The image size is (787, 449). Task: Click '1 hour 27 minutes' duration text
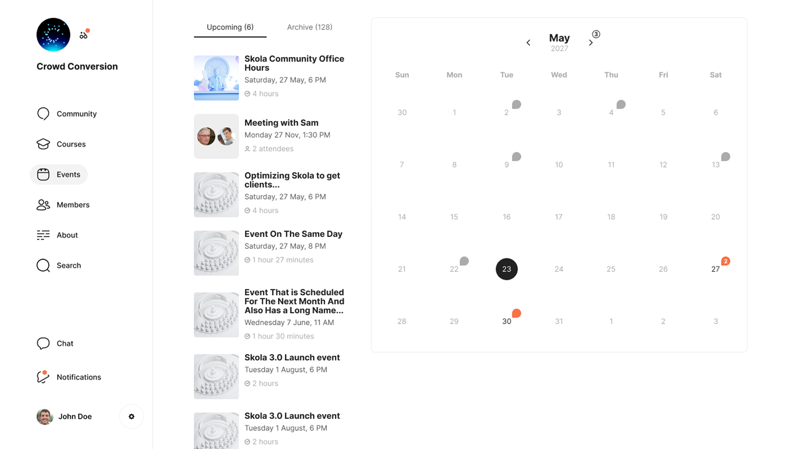click(x=283, y=260)
